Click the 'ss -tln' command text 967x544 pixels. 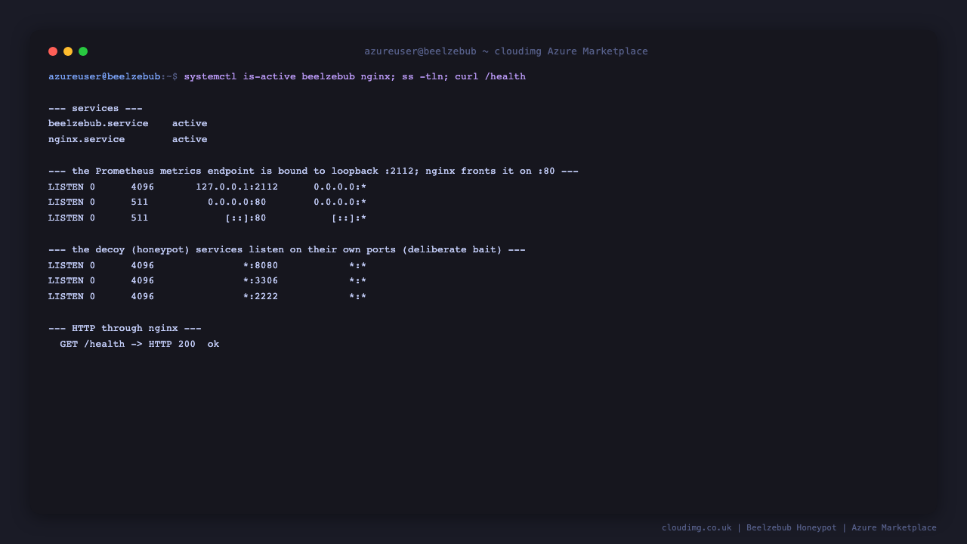(422, 76)
